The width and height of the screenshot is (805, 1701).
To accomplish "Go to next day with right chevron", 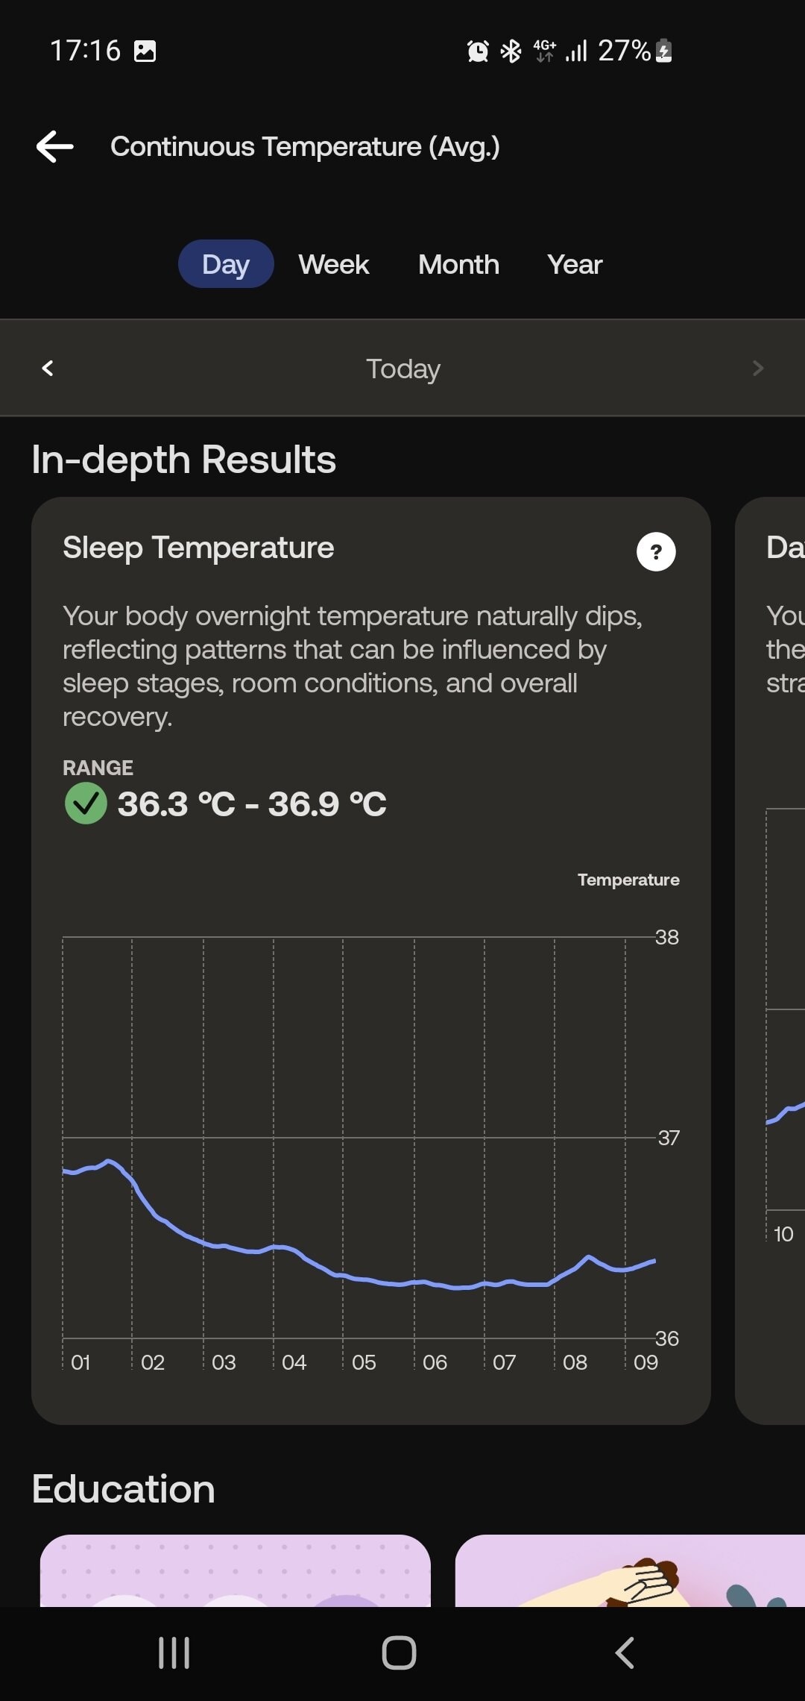I will click(x=758, y=368).
